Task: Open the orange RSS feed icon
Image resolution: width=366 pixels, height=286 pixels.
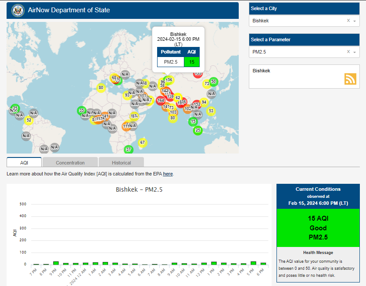Action: (x=350, y=79)
